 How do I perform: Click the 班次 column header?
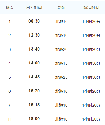click(x=9, y=8)
